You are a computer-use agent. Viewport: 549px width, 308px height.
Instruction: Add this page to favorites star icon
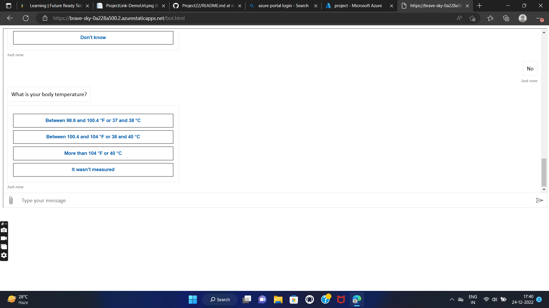point(472,18)
